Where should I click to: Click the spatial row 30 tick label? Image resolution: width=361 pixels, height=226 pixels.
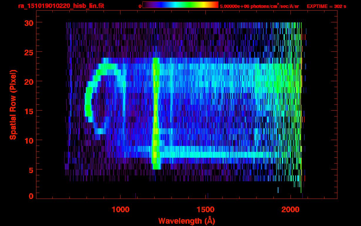click(29, 23)
